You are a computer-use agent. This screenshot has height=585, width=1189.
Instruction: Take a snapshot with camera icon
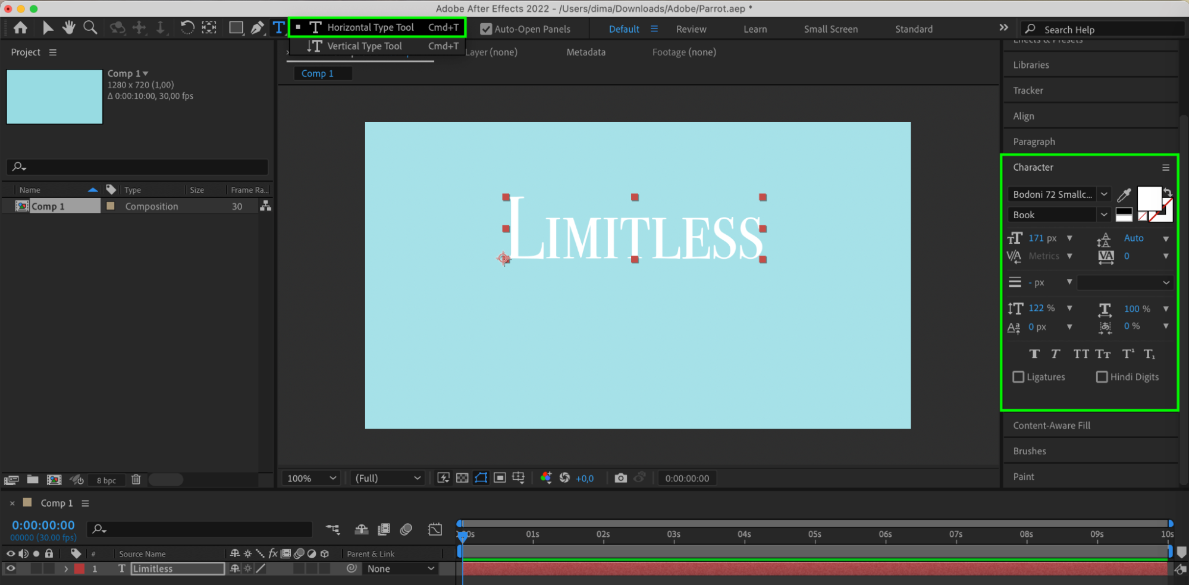click(x=620, y=478)
